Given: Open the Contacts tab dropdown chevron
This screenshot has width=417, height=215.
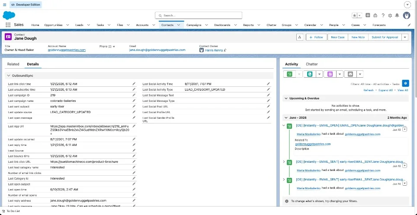Looking at the screenshot, I should click(179, 25).
